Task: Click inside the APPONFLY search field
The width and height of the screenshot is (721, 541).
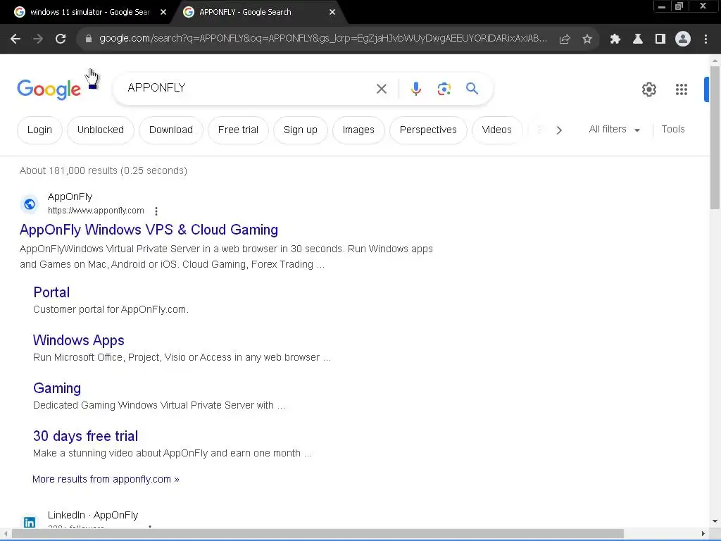Action: [249, 88]
